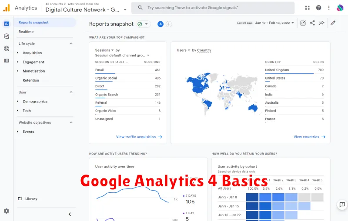Viewport: 348px width, 221px height.
Task: Click Email row in sessions table
Action: (x=127, y=70)
